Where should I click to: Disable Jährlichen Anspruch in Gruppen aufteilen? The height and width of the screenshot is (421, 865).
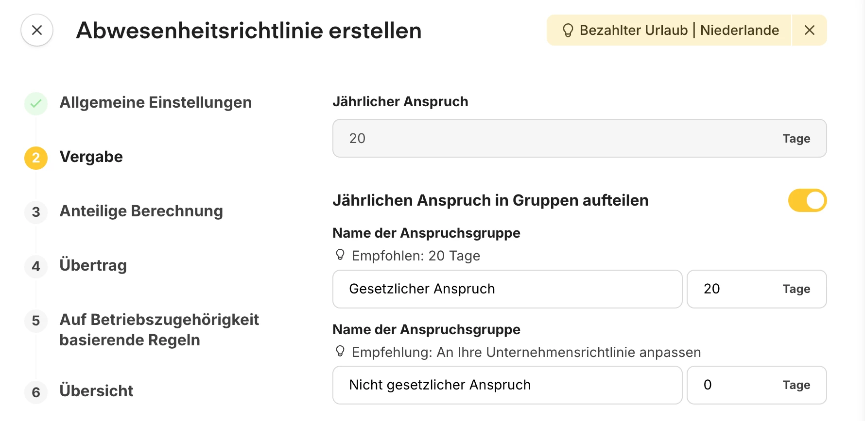click(x=807, y=200)
